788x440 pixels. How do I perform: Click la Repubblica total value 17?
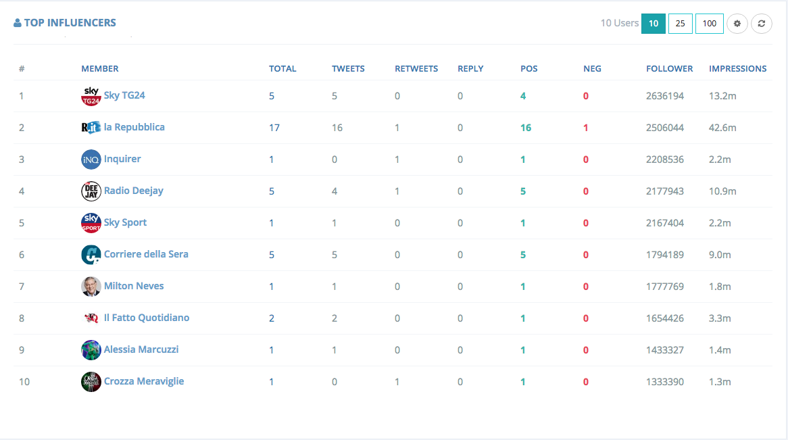(x=274, y=128)
